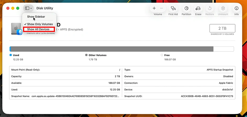Remove volume with the minus icon
Image resolution: width=247 pixels, height=117 pixels.
coord(162,8)
